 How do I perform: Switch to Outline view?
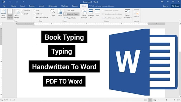pos(26,10)
